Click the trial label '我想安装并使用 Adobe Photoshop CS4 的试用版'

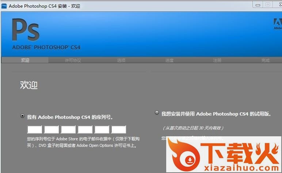[216, 114]
